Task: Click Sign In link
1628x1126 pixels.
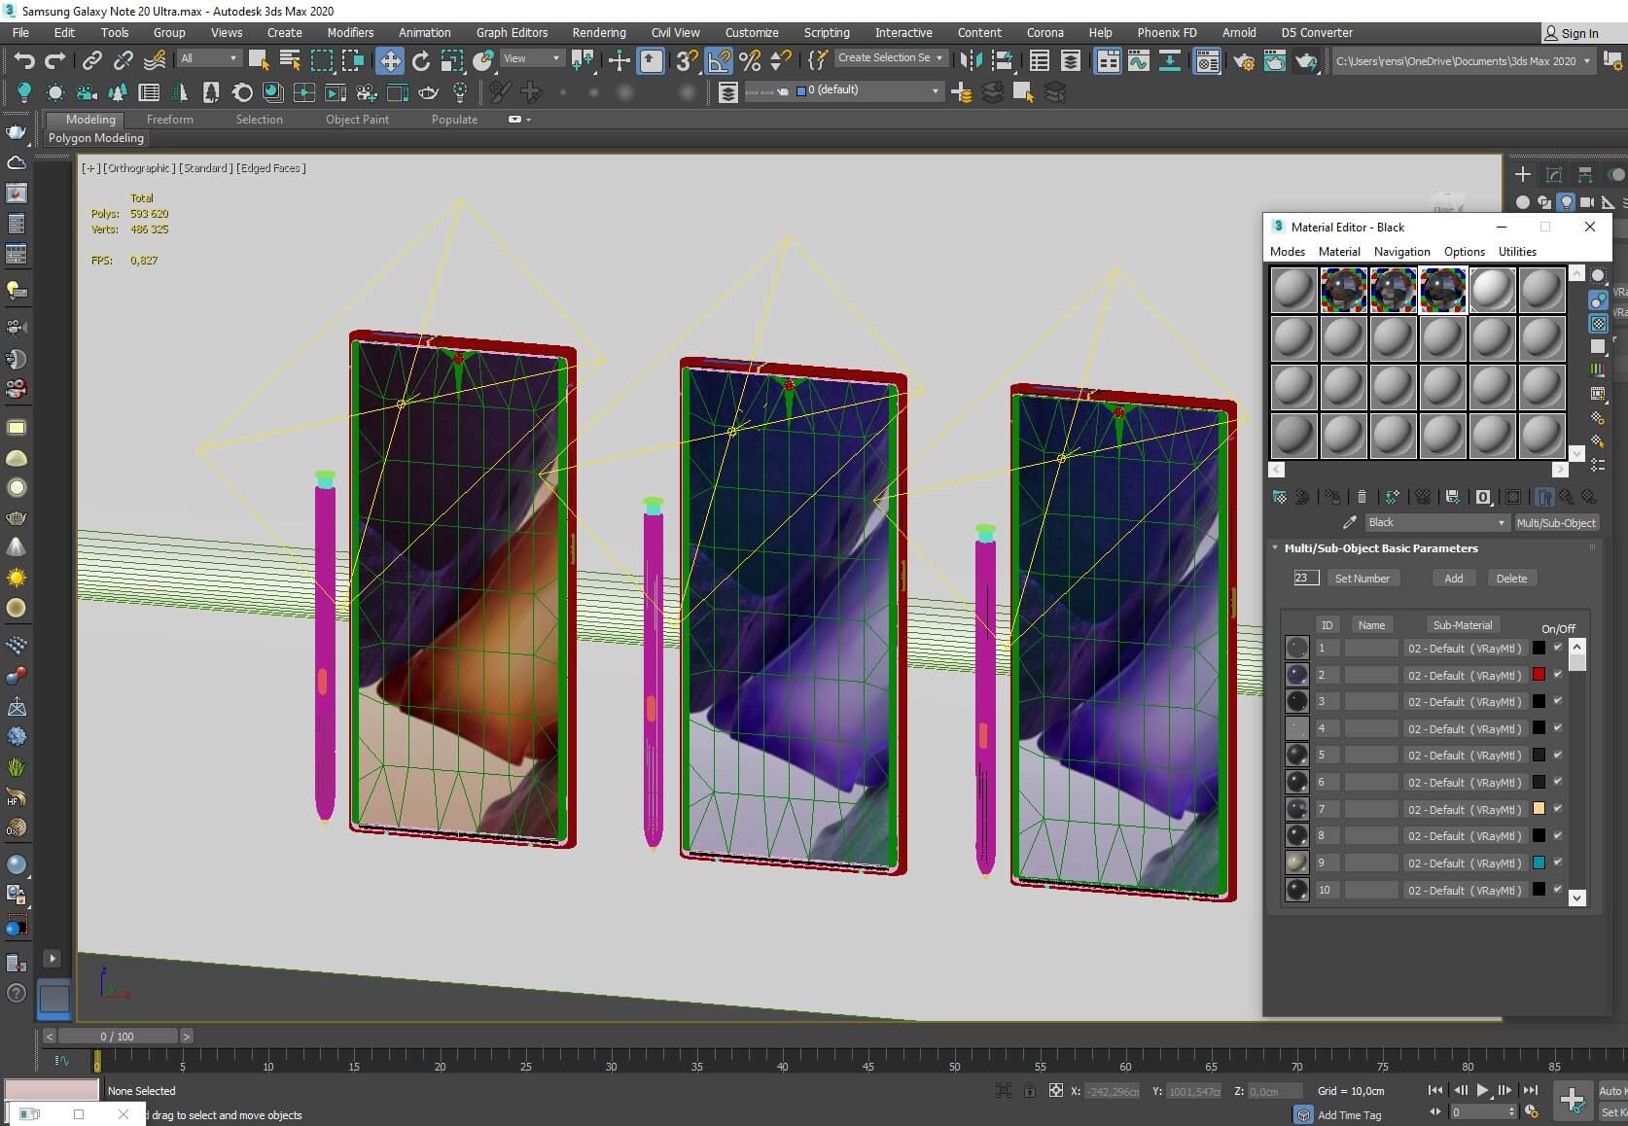Action: point(1571,33)
